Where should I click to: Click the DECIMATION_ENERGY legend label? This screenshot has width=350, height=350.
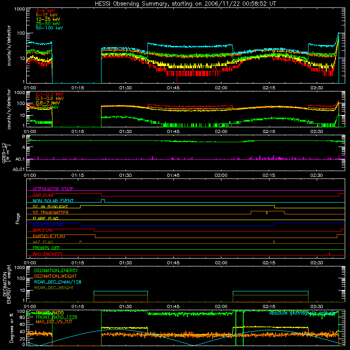(x=56, y=270)
